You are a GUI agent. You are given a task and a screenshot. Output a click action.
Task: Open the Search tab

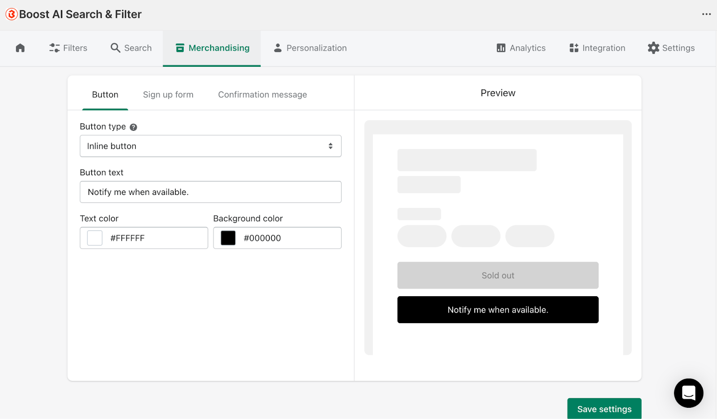tap(131, 48)
